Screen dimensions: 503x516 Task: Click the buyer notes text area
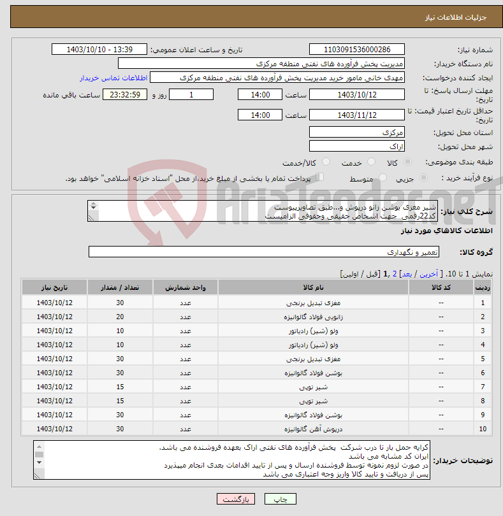click(231, 460)
